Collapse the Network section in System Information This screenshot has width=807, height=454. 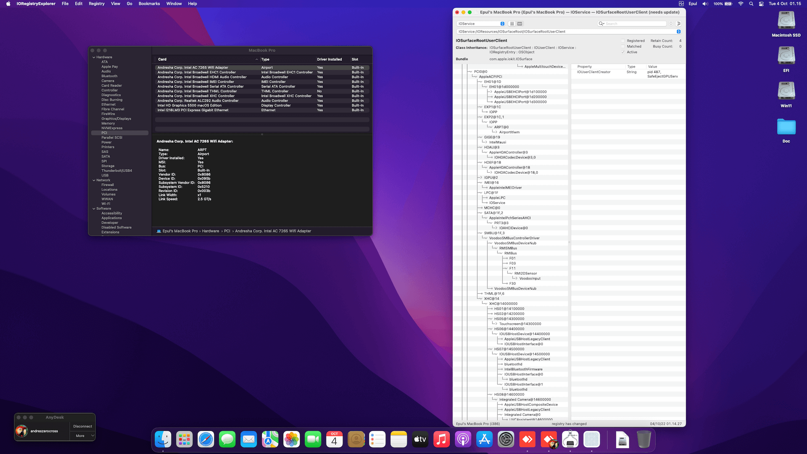pyautogui.click(x=94, y=180)
